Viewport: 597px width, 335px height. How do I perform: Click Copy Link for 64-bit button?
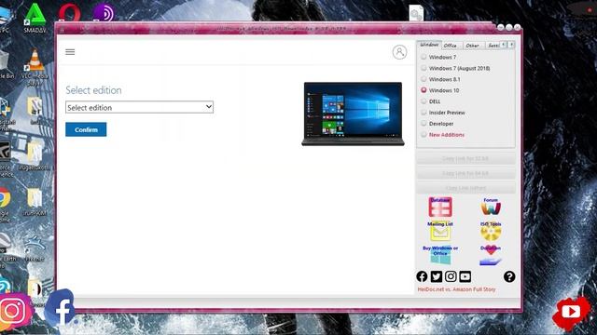click(x=465, y=173)
